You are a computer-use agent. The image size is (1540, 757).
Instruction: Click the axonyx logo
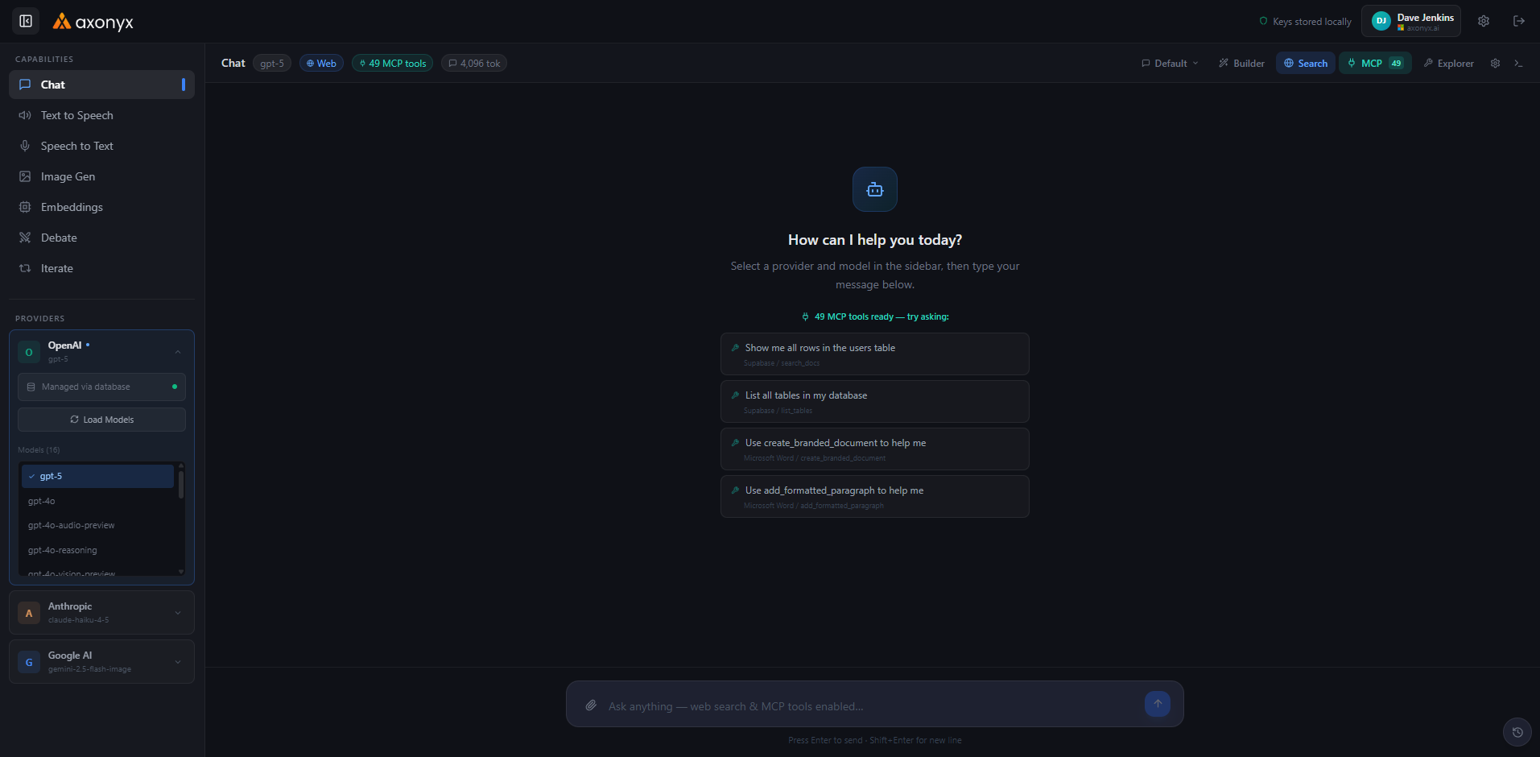[93, 22]
